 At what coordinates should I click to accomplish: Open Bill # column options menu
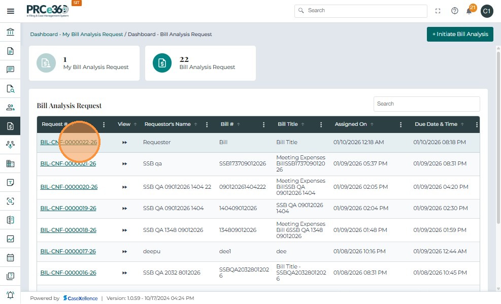tap(263, 124)
